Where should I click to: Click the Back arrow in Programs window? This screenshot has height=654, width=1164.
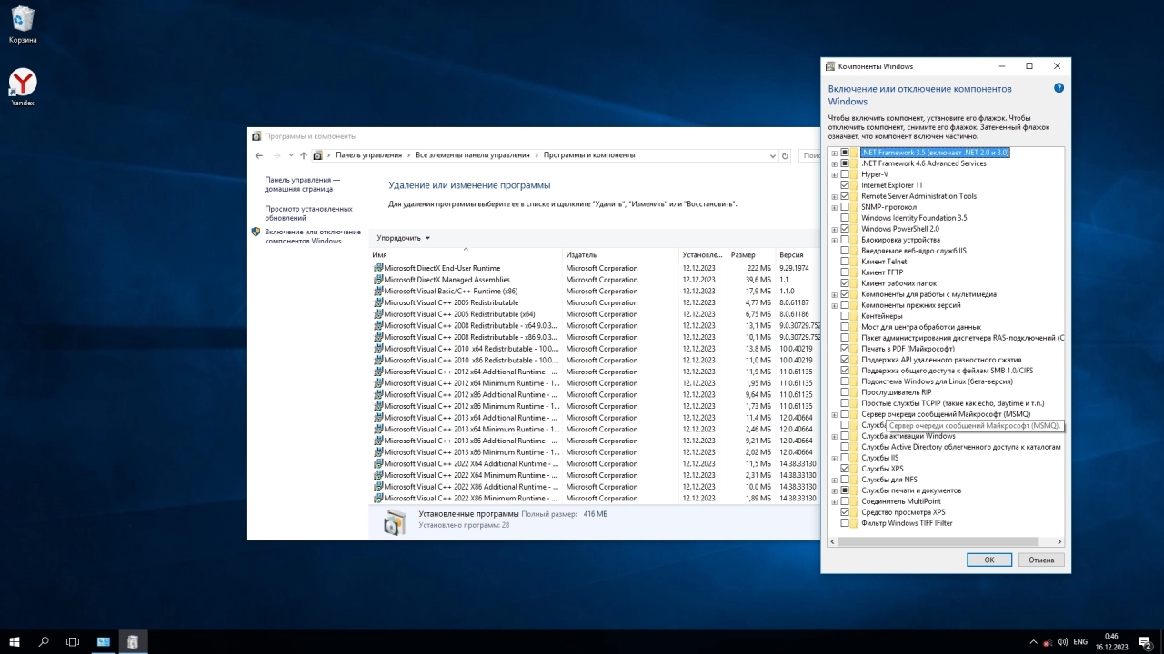259,155
